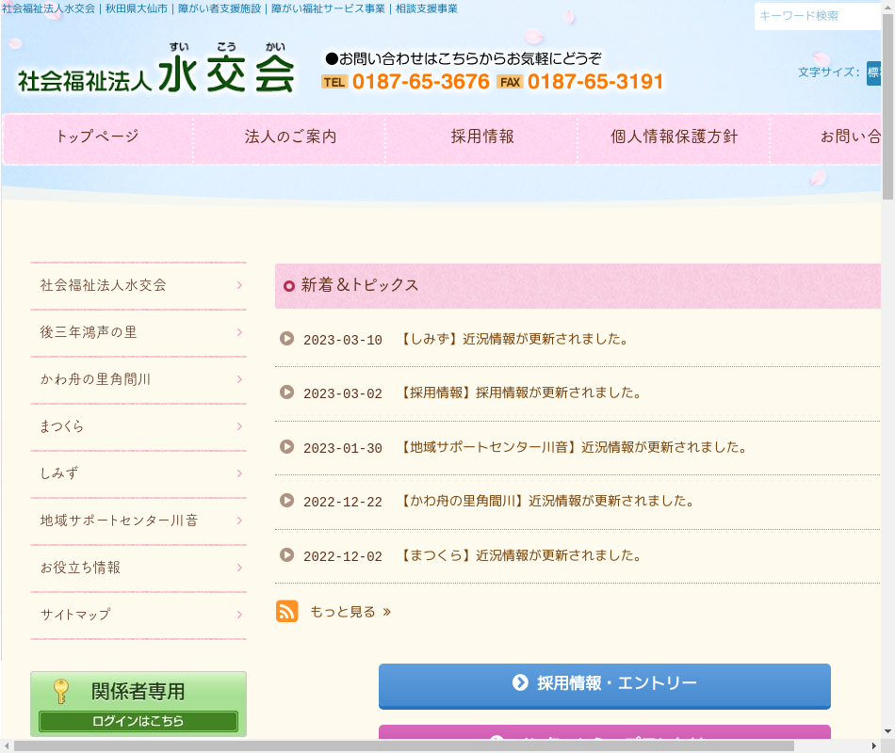Screen dimensions: 895x753
Task: Expand the かわ舟の里角間川 sidebar chevron
Action: pos(239,379)
